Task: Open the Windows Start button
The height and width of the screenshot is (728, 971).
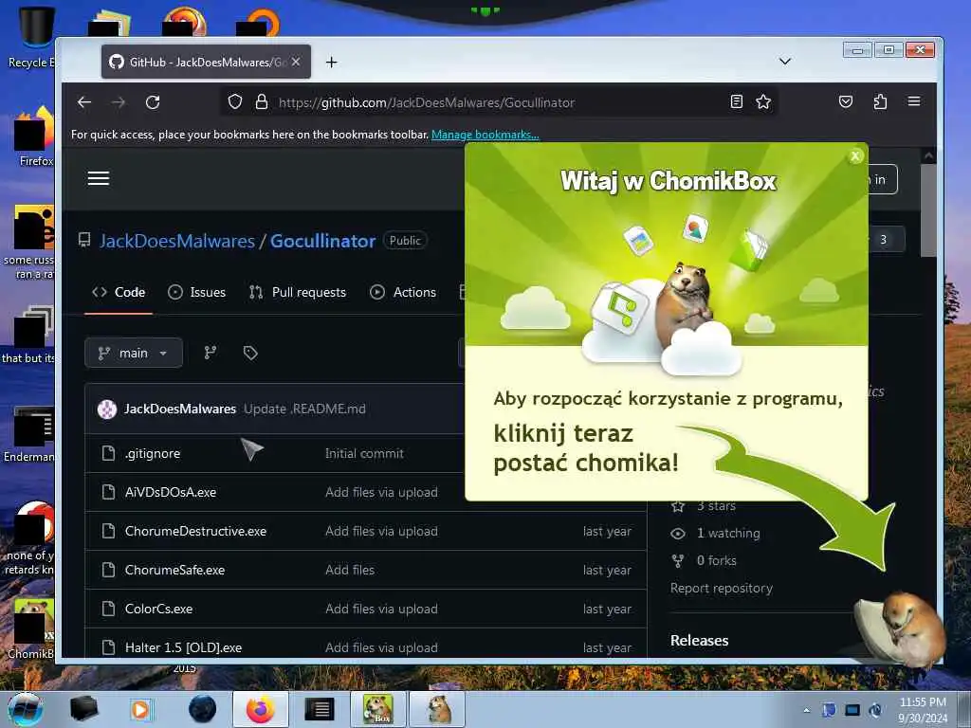Action: coord(26,709)
